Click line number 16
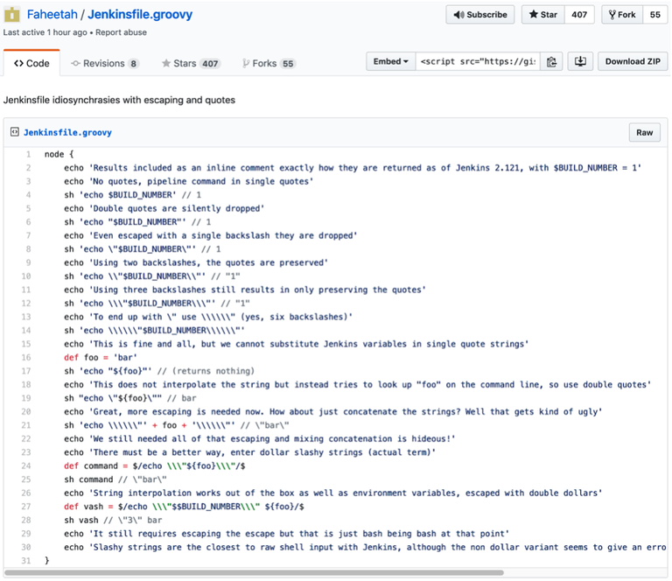This screenshot has width=672, height=581. coord(26,357)
